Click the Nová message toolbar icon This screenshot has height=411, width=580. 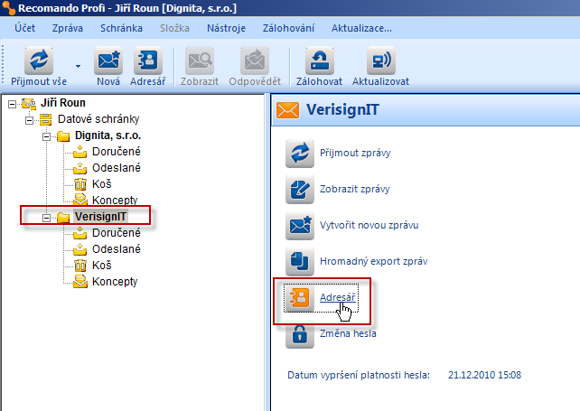tap(108, 61)
